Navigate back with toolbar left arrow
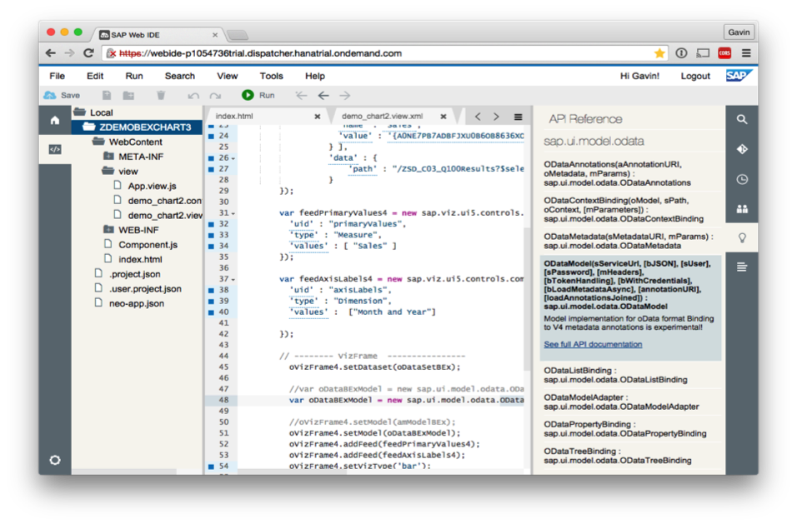 [x=323, y=95]
